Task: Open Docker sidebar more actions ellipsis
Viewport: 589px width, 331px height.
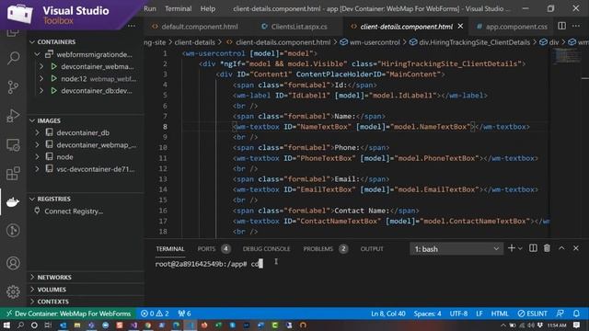Action: click(x=132, y=26)
